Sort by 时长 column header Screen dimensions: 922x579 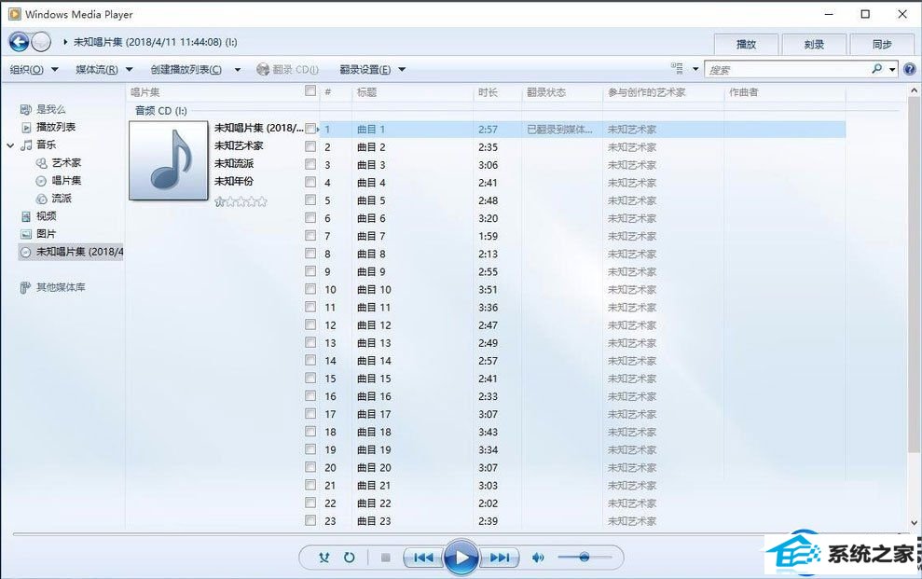pyautogui.click(x=498, y=92)
